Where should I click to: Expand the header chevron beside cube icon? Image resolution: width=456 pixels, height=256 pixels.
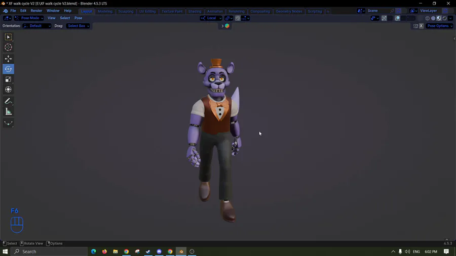[x=222, y=26]
